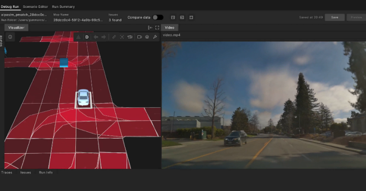The height and width of the screenshot is (191, 366).
Task: Click the 'Saved at 20:49' status text
Action: [x=311, y=17]
